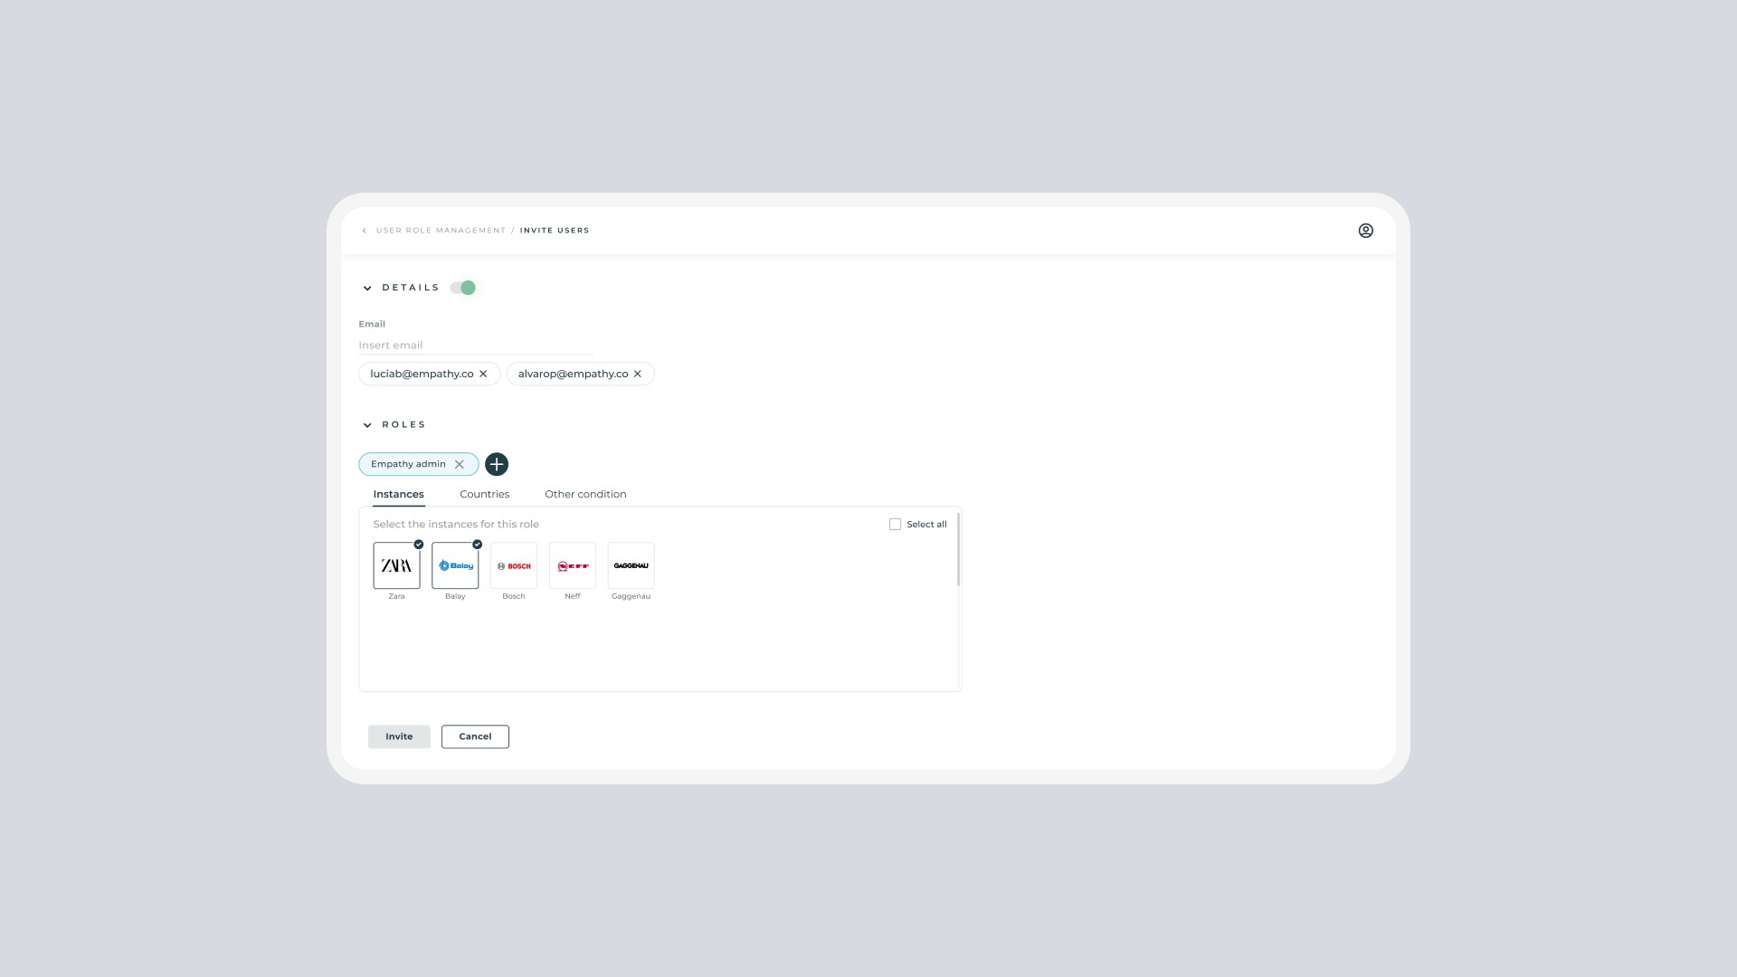The image size is (1737, 977).
Task: Add a new role with plus button
Action: pos(497,464)
